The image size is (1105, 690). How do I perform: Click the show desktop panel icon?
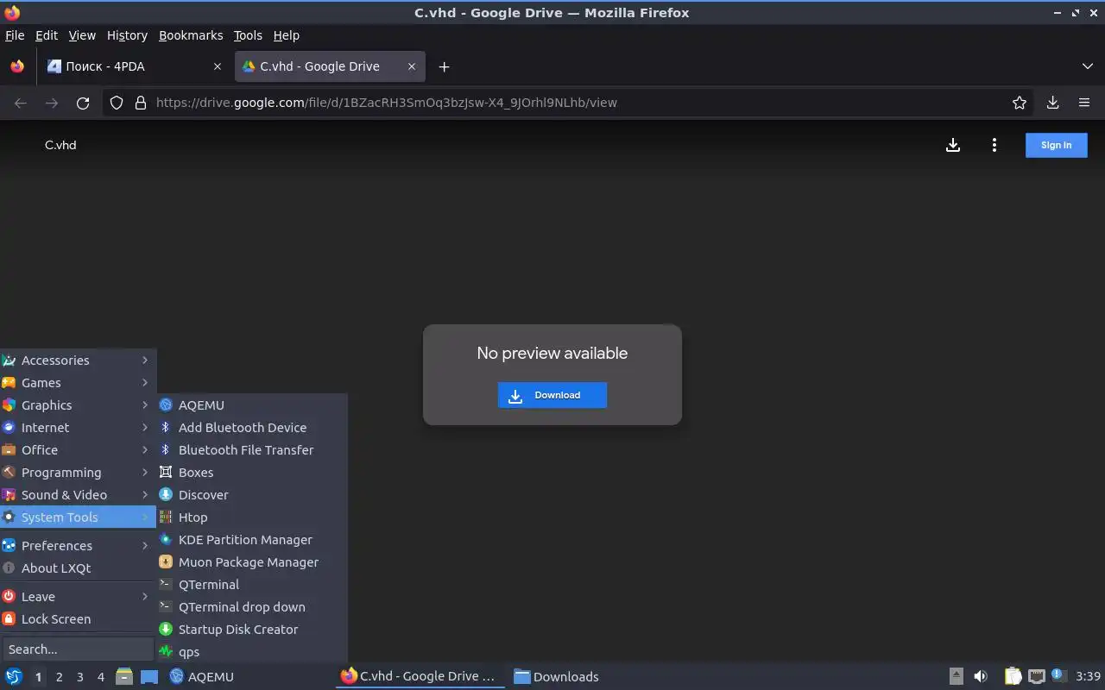(x=148, y=677)
